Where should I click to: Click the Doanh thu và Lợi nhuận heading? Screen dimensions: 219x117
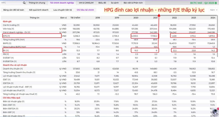click(x=15, y=65)
